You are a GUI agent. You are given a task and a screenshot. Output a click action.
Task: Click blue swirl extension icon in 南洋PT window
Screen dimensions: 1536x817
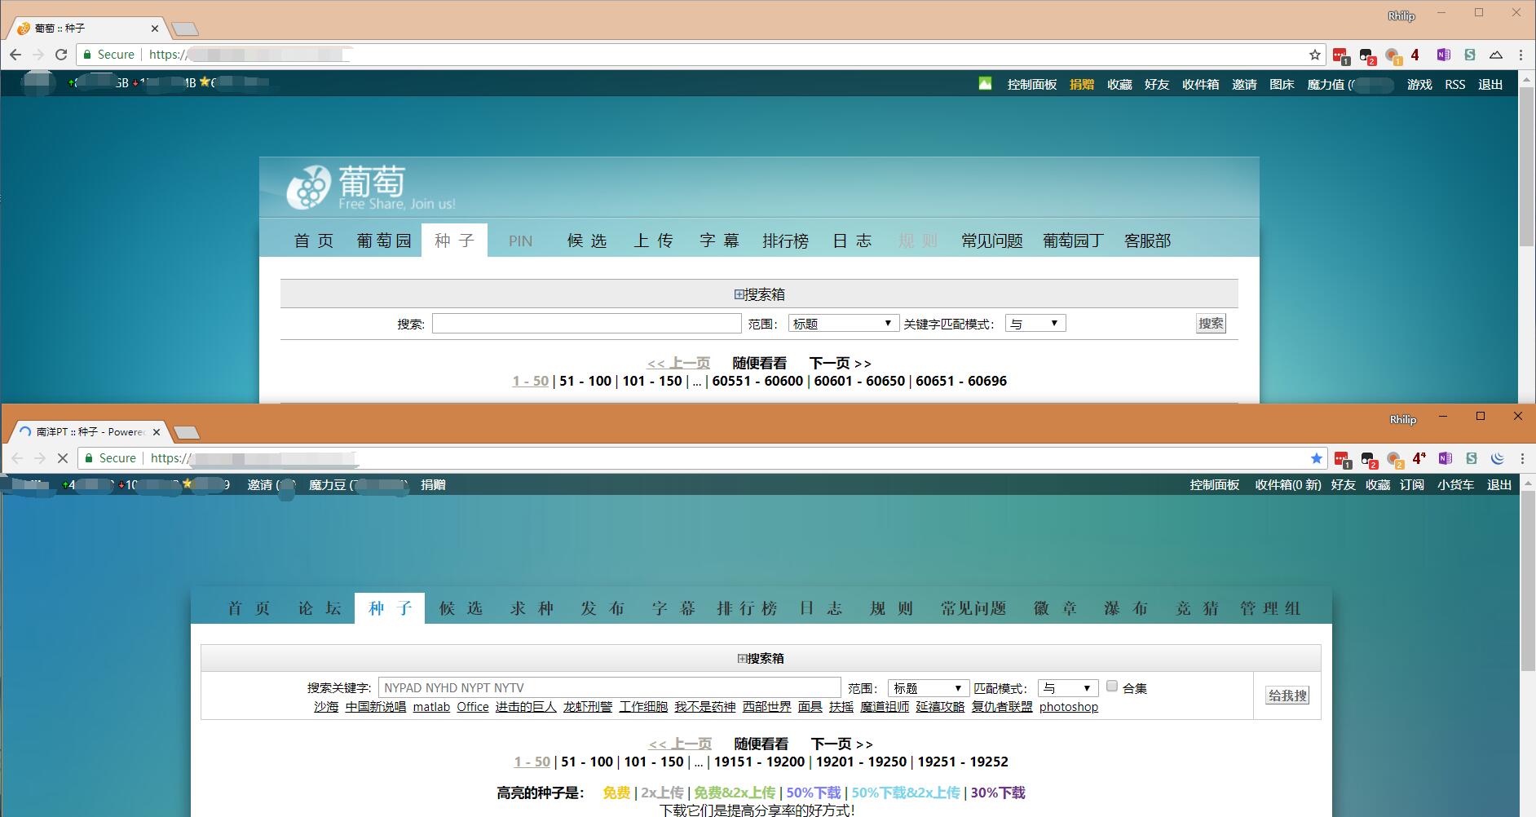1498,458
